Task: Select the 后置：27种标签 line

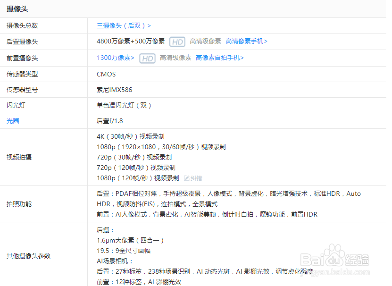Action: pos(205,271)
